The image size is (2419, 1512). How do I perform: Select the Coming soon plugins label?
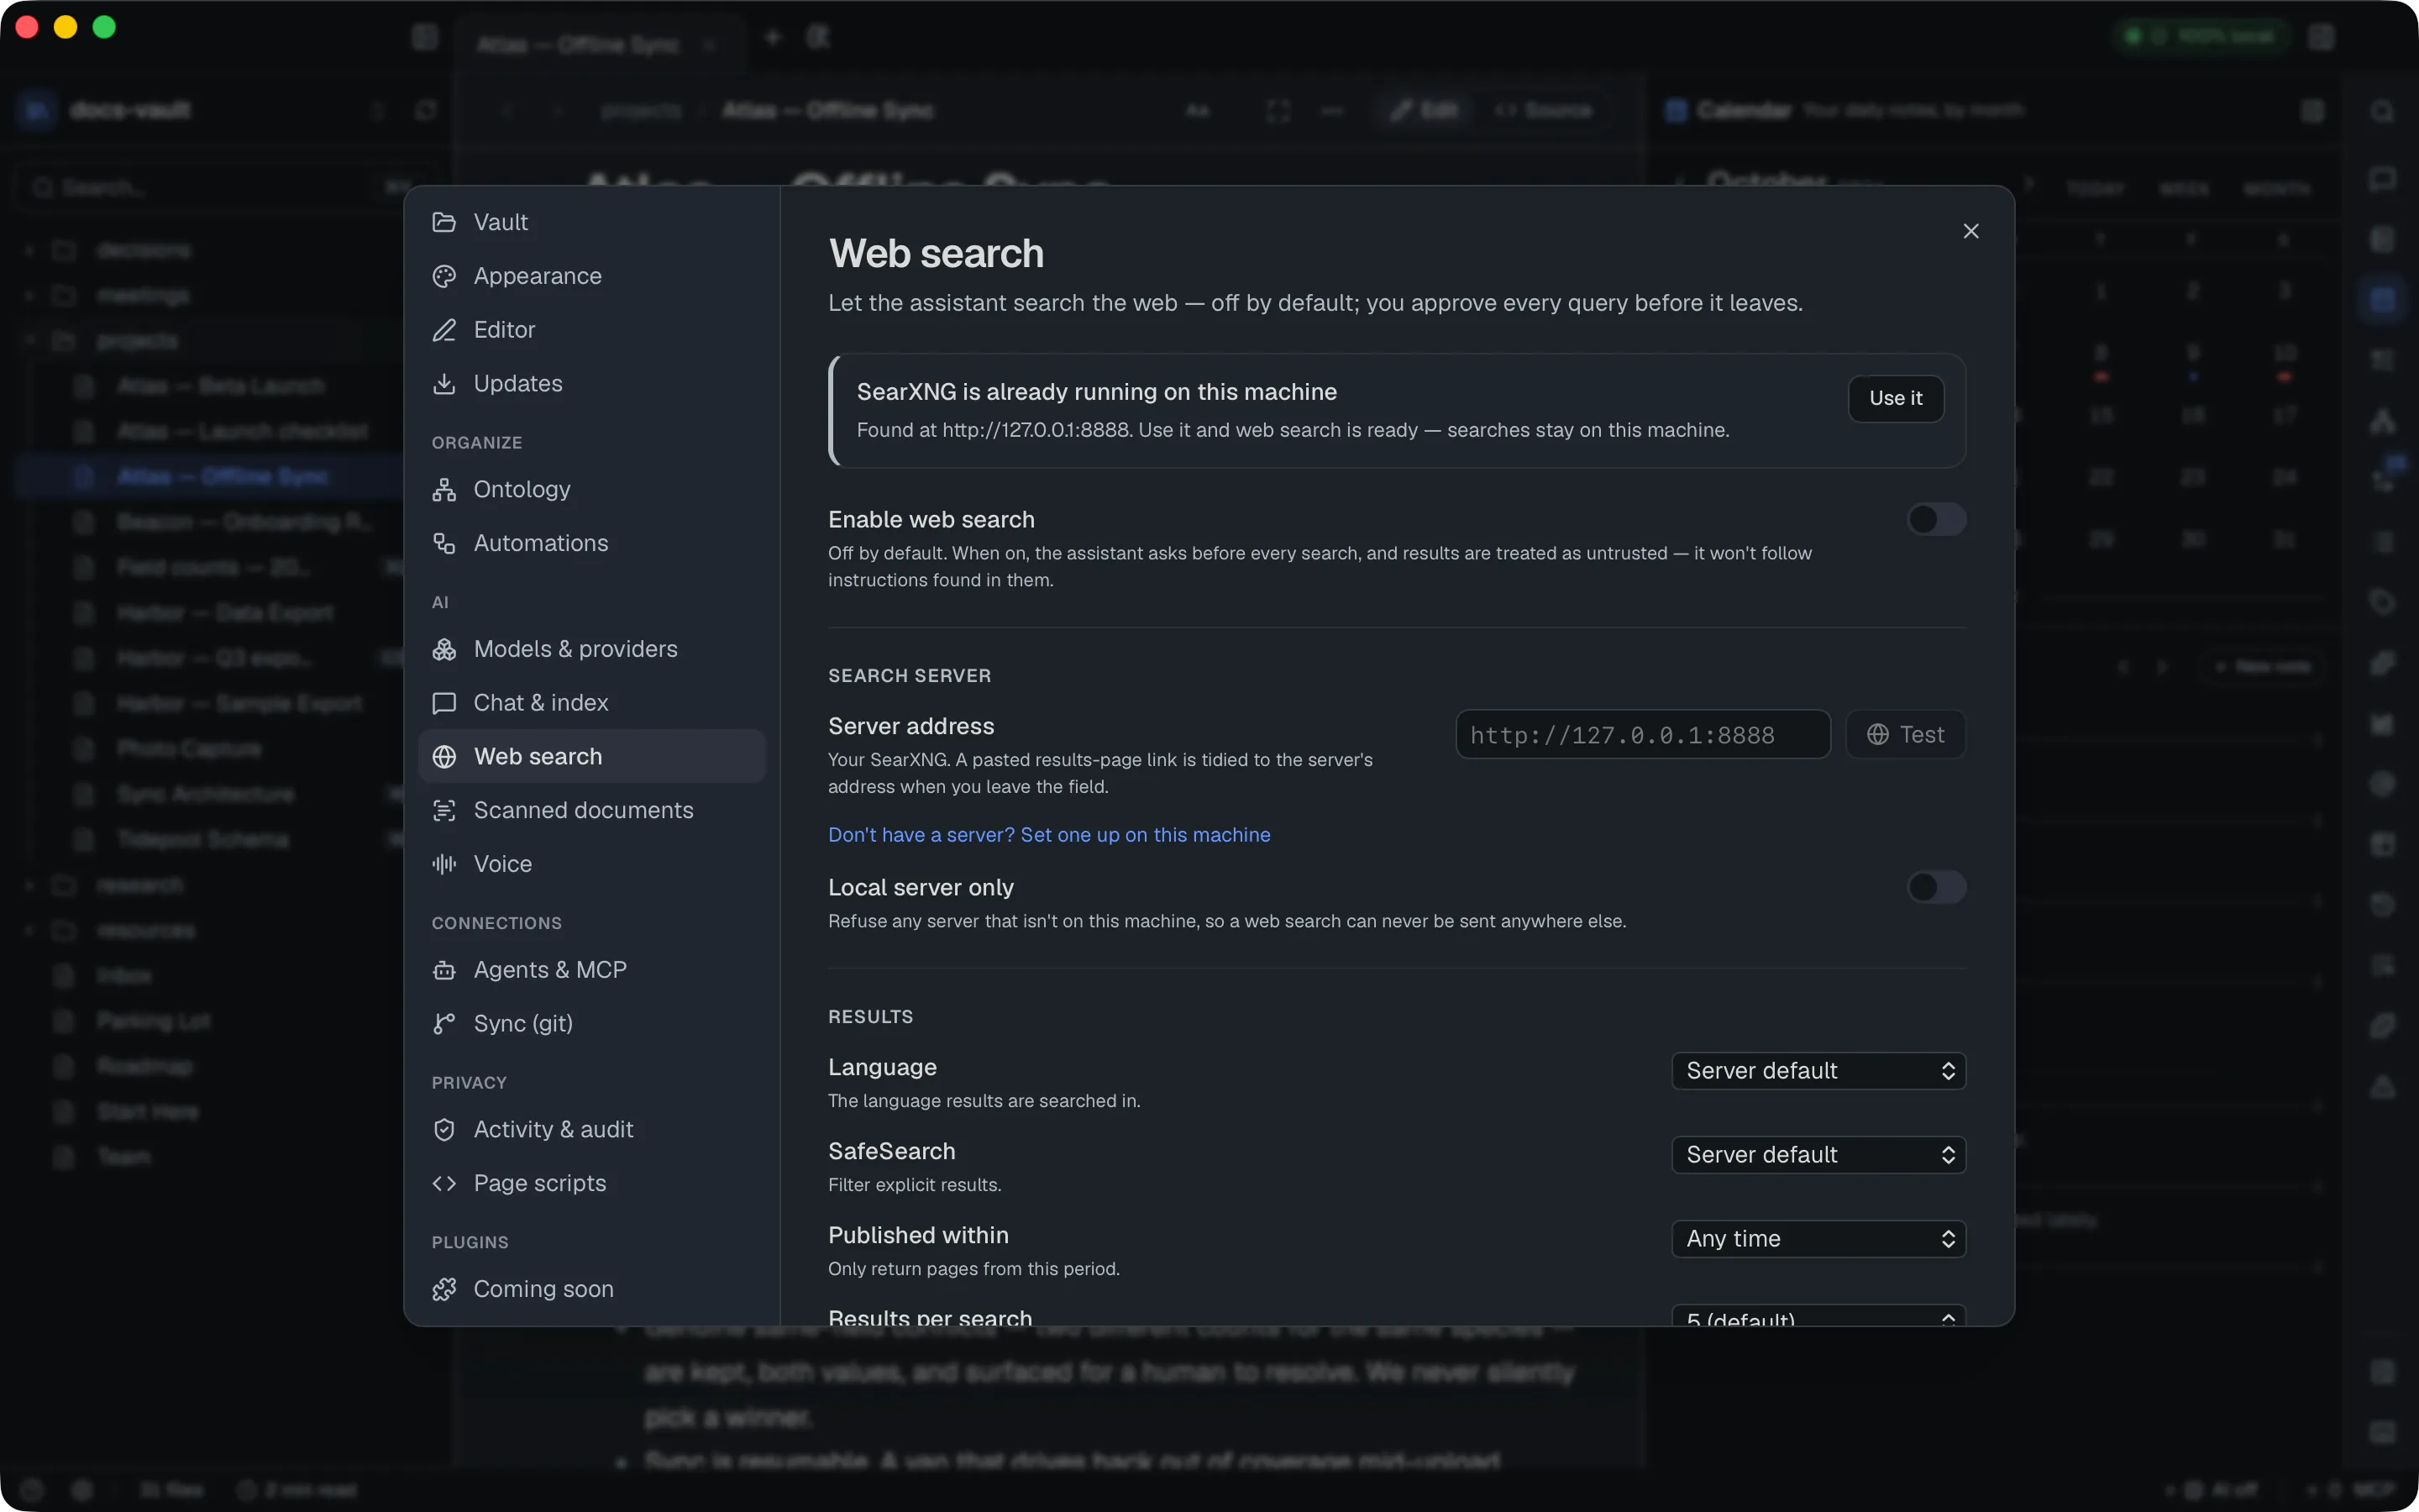tap(543, 1290)
